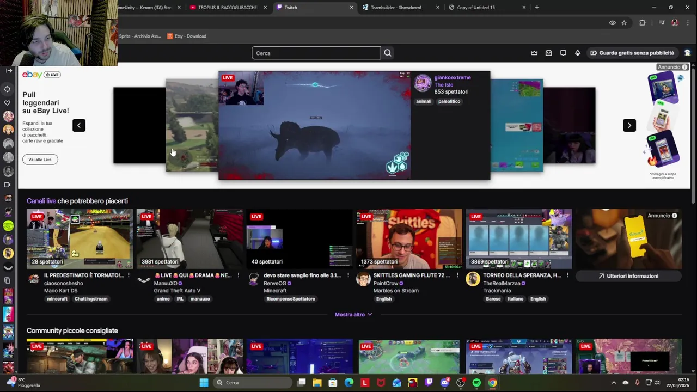
Task: Open options for IL PREDESTINATO stream
Action: click(129, 275)
